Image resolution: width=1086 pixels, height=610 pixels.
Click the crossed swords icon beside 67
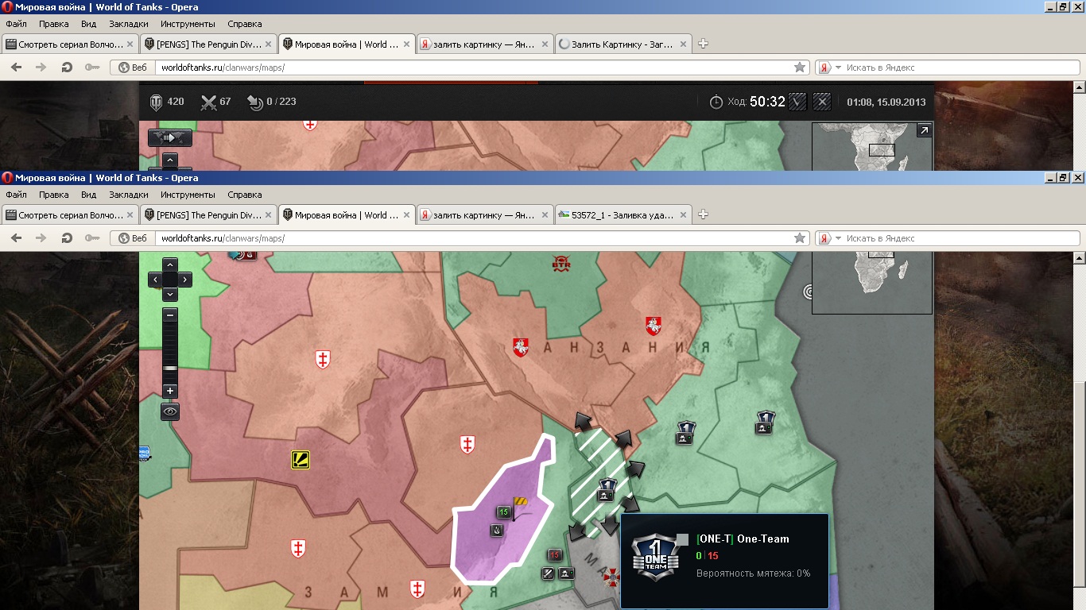tap(208, 102)
